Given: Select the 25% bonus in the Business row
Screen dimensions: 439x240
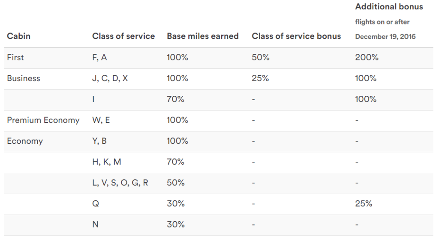Looking at the screenshot, I should [260, 78].
